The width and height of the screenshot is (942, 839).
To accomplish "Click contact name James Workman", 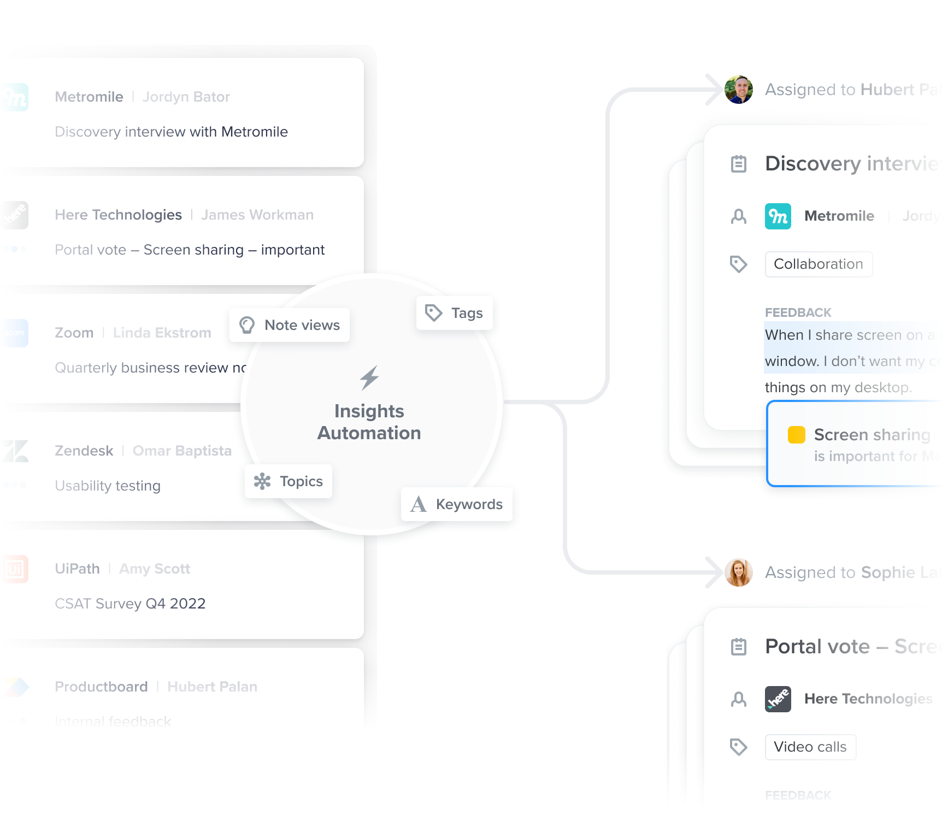I will click(257, 215).
